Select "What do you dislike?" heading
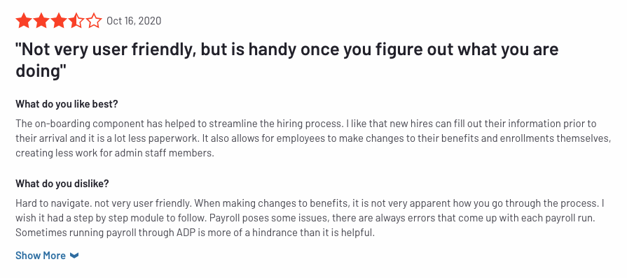The width and height of the screenshot is (627, 278). 62,184
